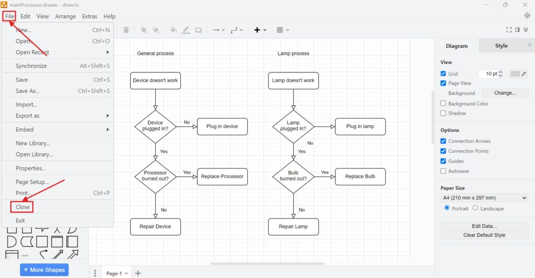Image resolution: width=535 pixels, height=278 pixels.
Task: Open the table insert dropdown
Action: pyautogui.click(x=283, y=30)
